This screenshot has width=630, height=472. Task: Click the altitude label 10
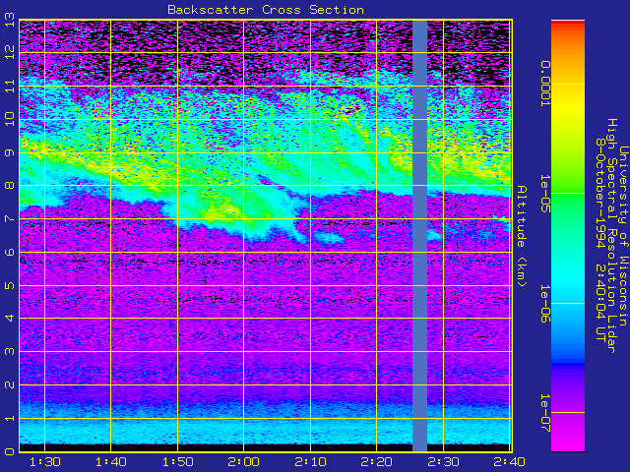tap(10, 119)
